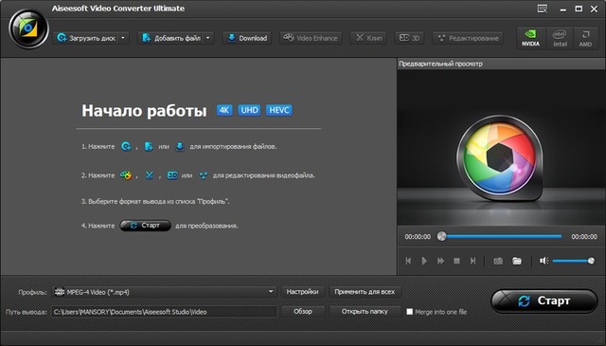Click the seek bar handle
606x346 pixels.
441,236
